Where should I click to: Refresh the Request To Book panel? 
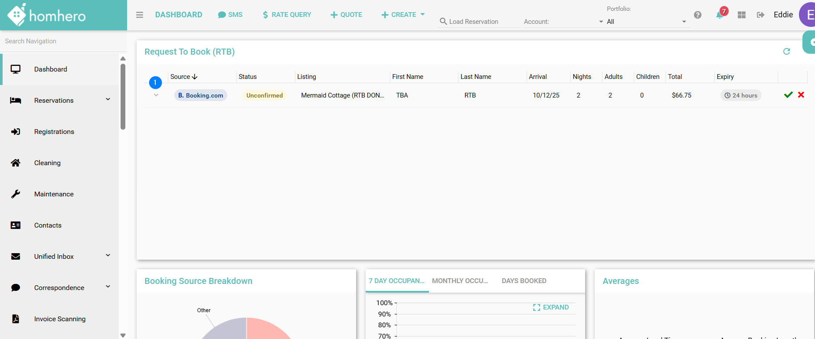[786, 52]
